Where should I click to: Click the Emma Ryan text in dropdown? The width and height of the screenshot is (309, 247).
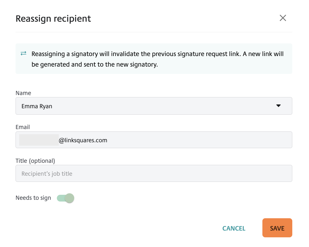click(x=37, y=106)
